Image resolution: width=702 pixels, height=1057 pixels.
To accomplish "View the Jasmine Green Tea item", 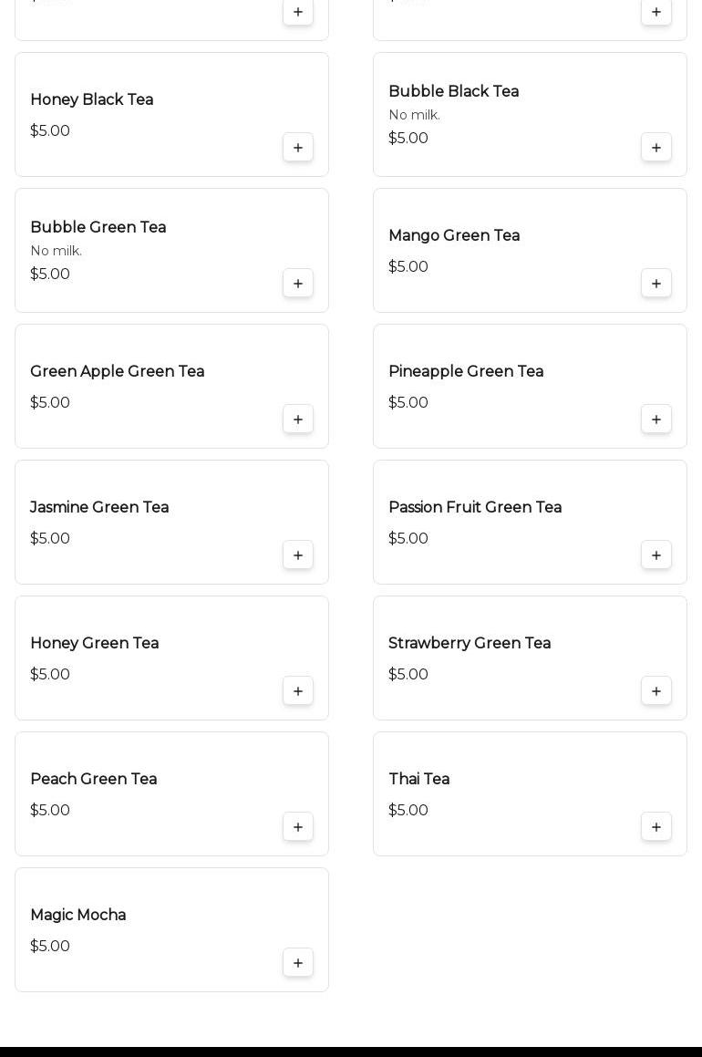I will click(x=99, y=508).
